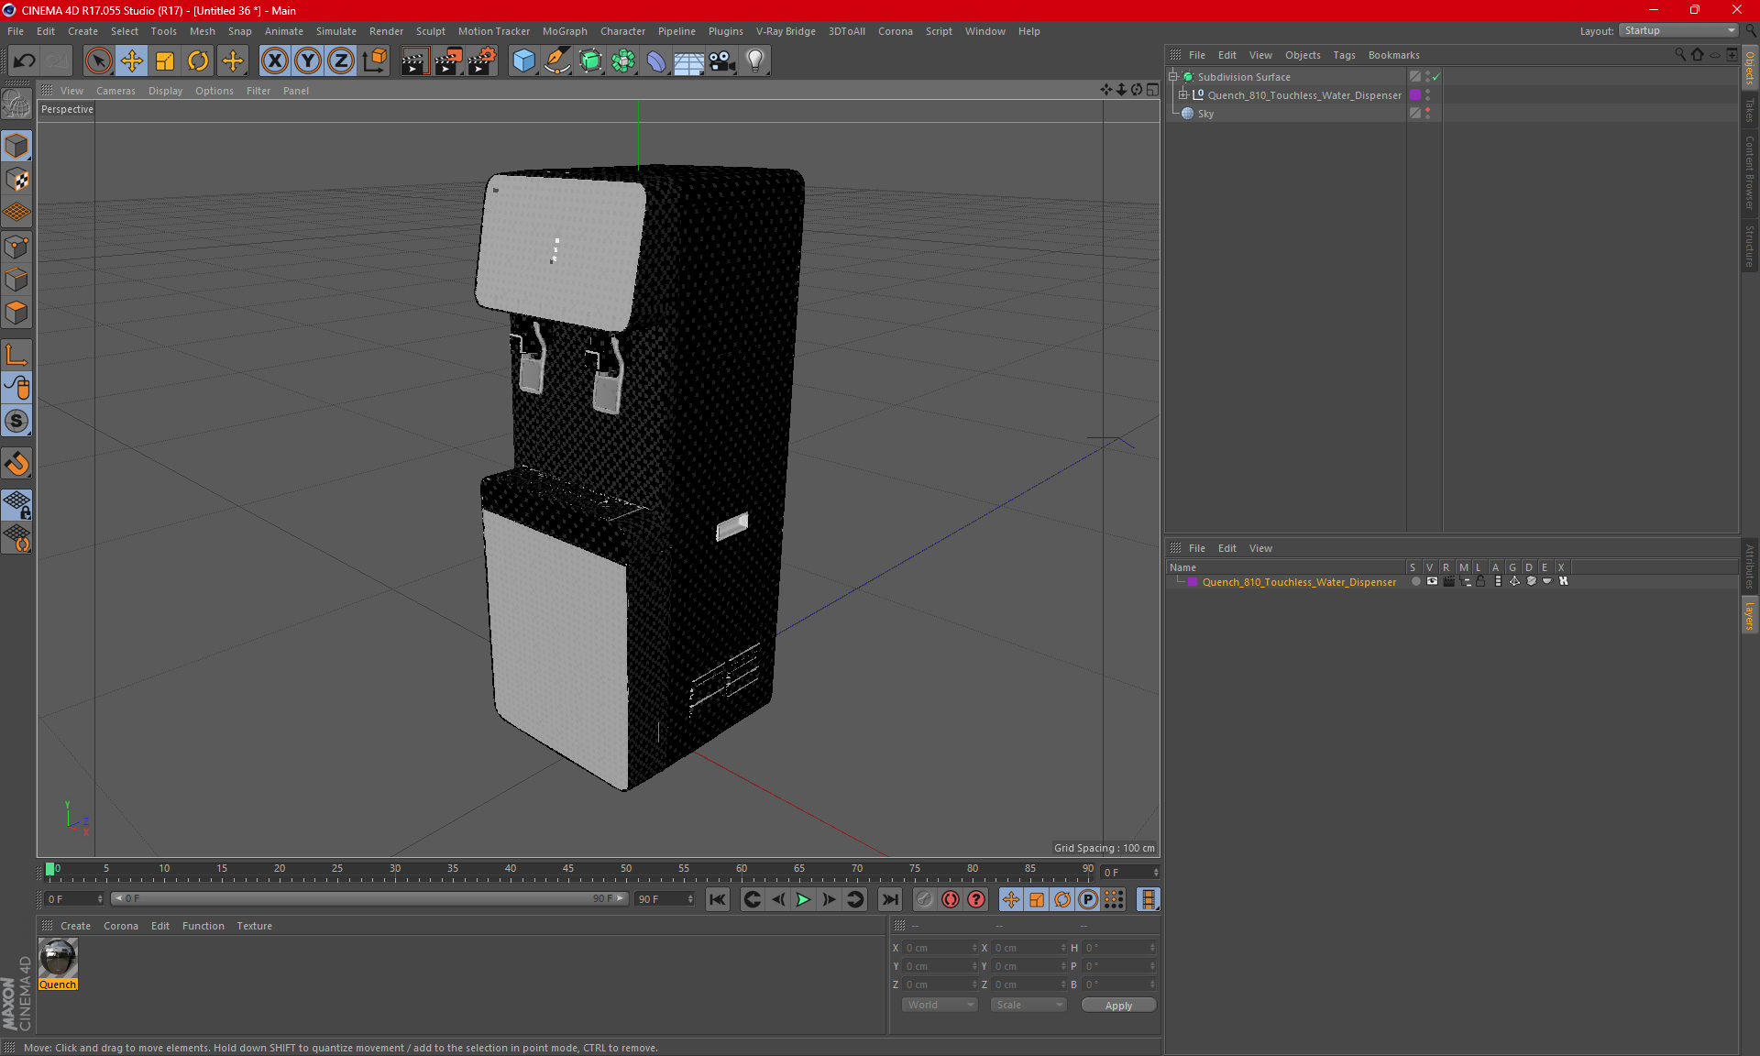1760x1056 pixels.
Task: Toggle Z axis lock
Action: [341, 60]
